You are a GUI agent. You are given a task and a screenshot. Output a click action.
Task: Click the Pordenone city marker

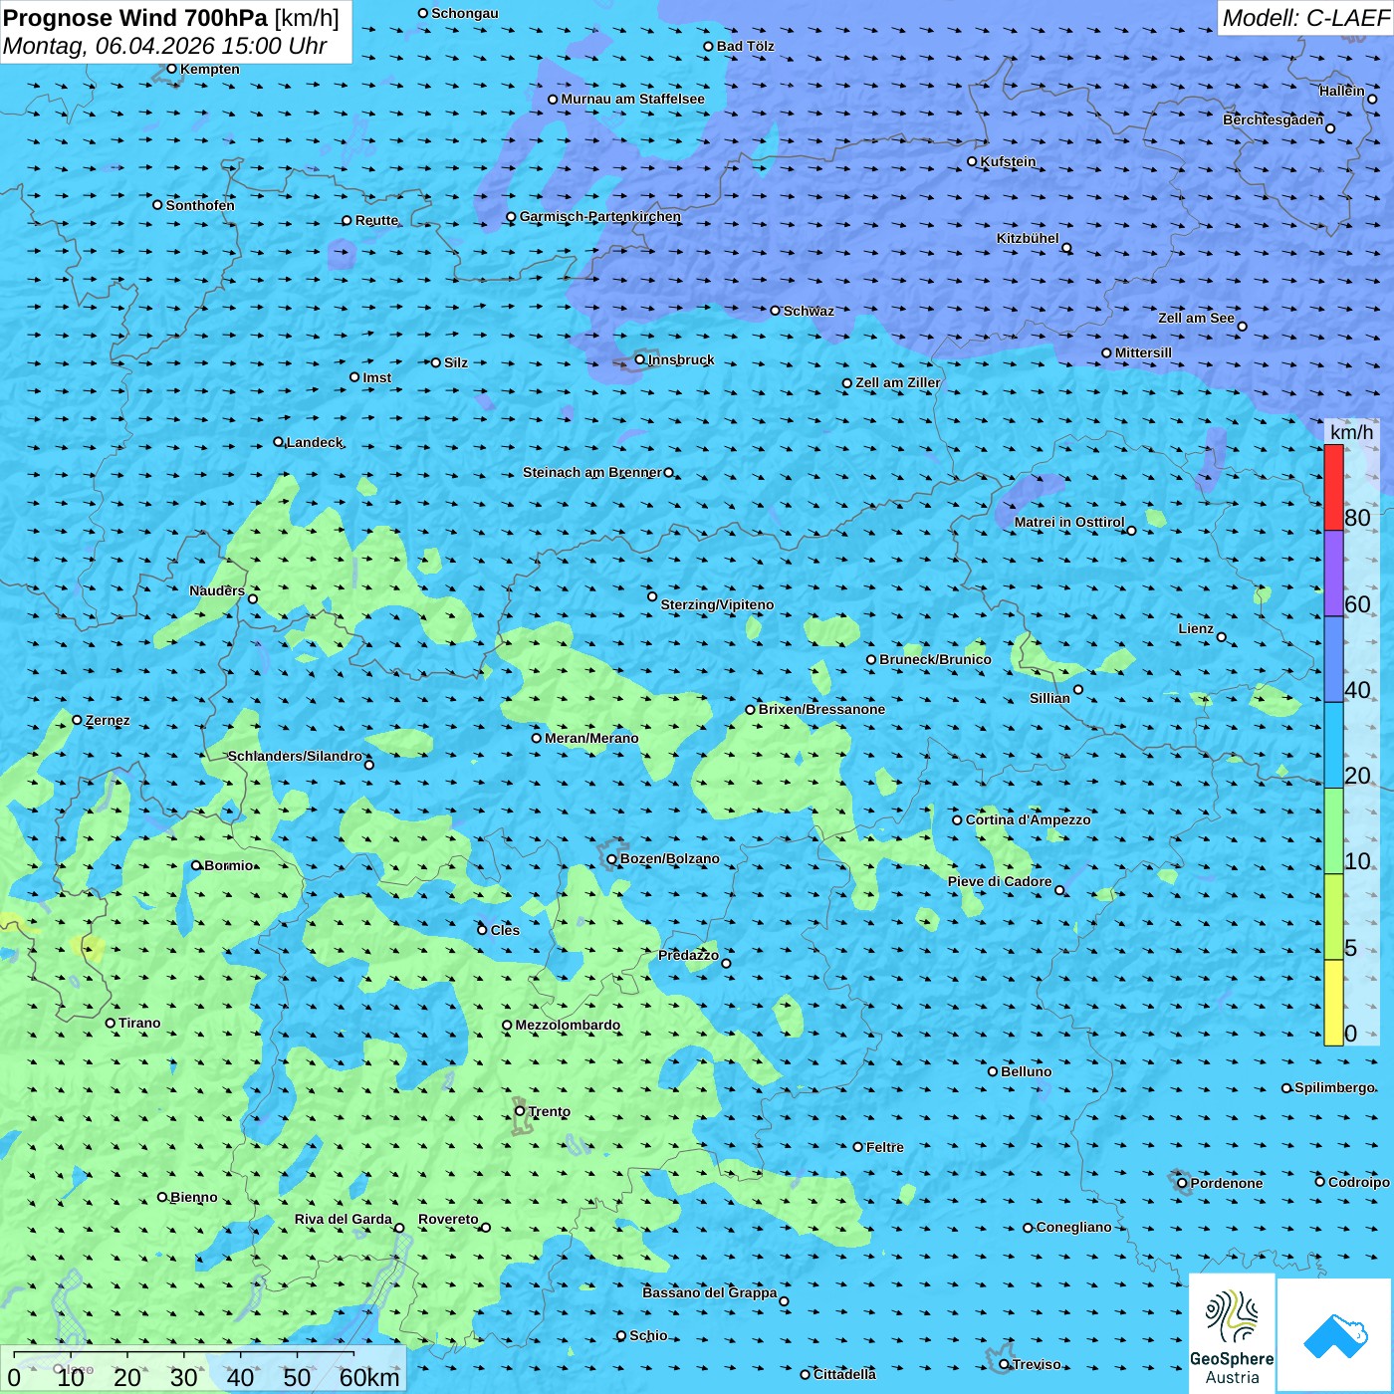(x=1182, y=1184)
